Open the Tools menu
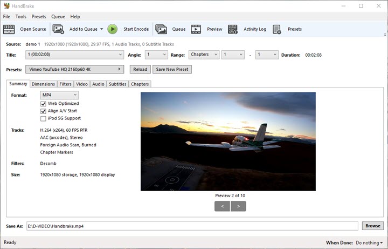The height and width of the screenshot is (249, 388). 20,17
